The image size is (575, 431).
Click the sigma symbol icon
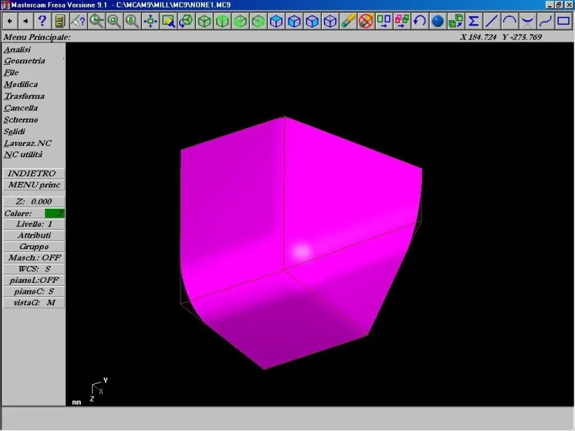tap(474, 21)
